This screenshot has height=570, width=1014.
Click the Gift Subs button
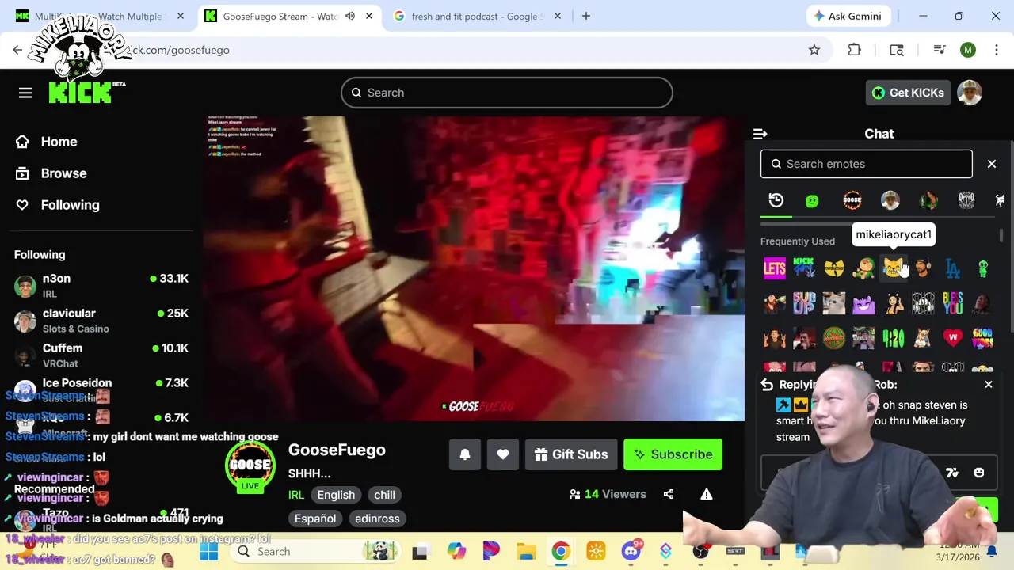pyautogui.click(x=571, y=454)
